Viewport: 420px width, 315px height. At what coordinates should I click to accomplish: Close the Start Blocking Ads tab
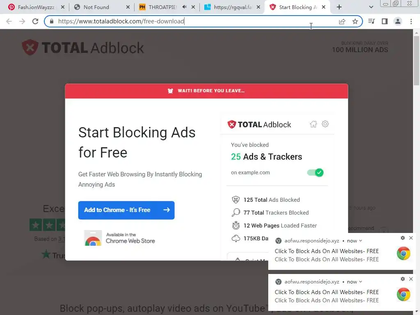point(324,7)
